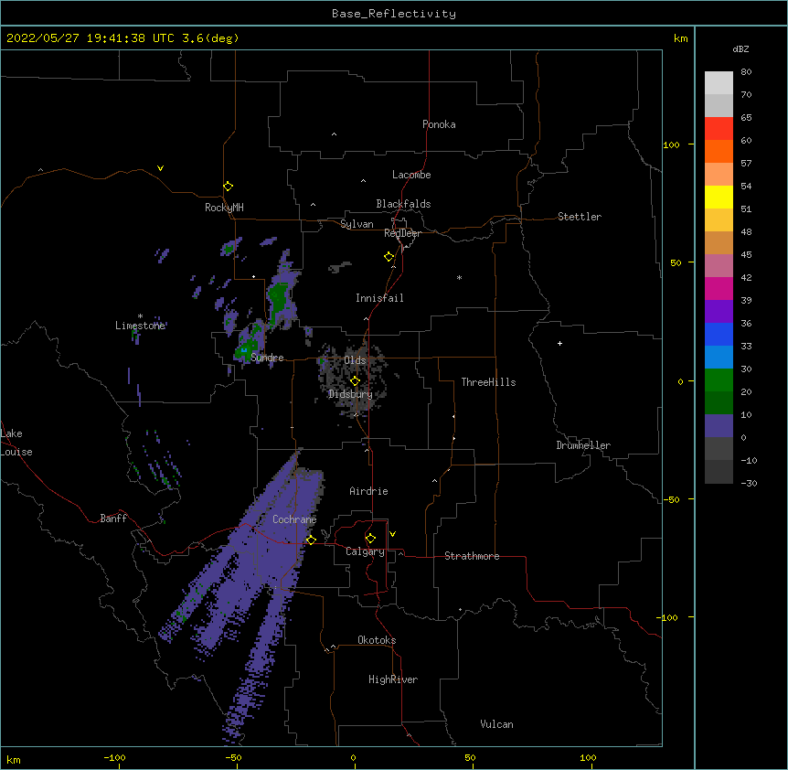The image size is (788, 770).
Task: Click the Sundre label
Action: point(267,358)
